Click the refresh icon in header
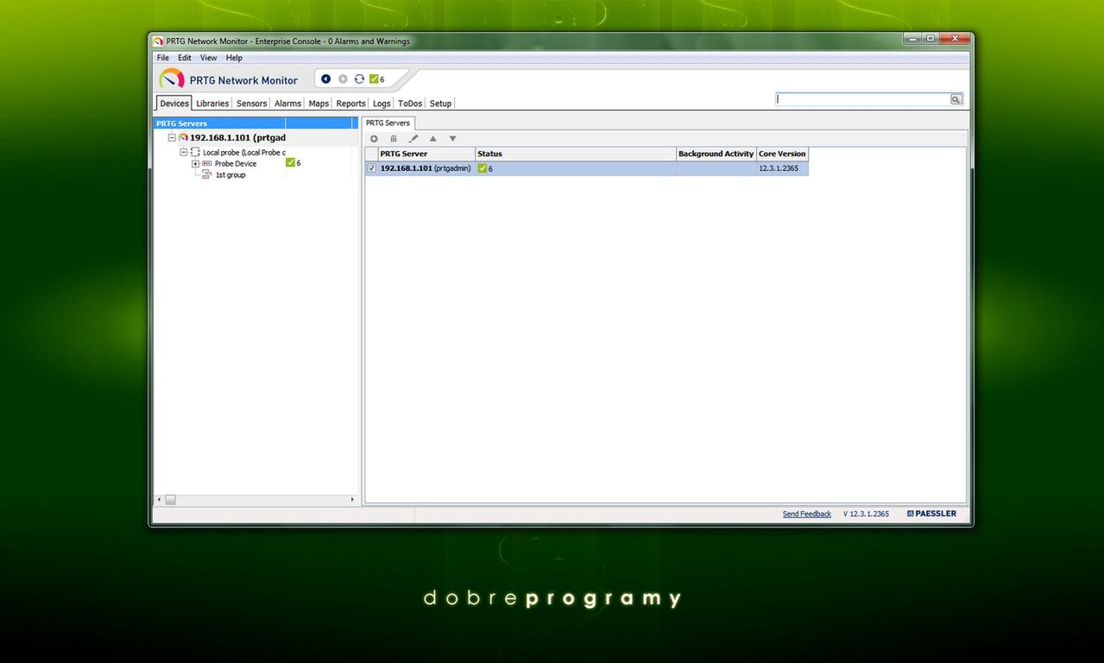The height and width of the screenshot is (663, 1104). (x=359, y=79)
